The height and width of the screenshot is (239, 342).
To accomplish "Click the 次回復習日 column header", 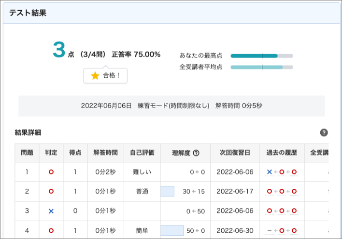I will [235, 153].
